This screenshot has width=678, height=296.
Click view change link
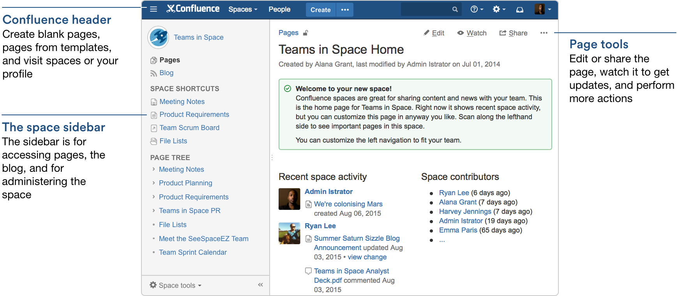coord(367,257)
